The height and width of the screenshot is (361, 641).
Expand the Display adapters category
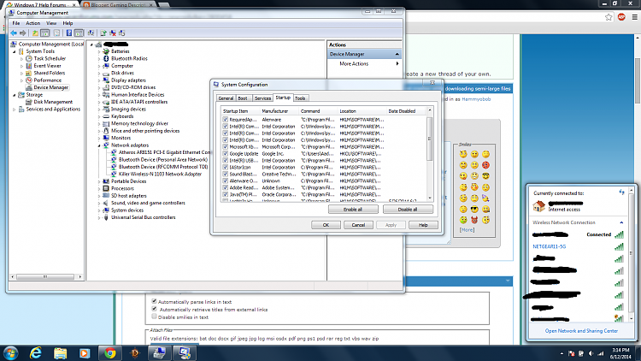[99, 80]
